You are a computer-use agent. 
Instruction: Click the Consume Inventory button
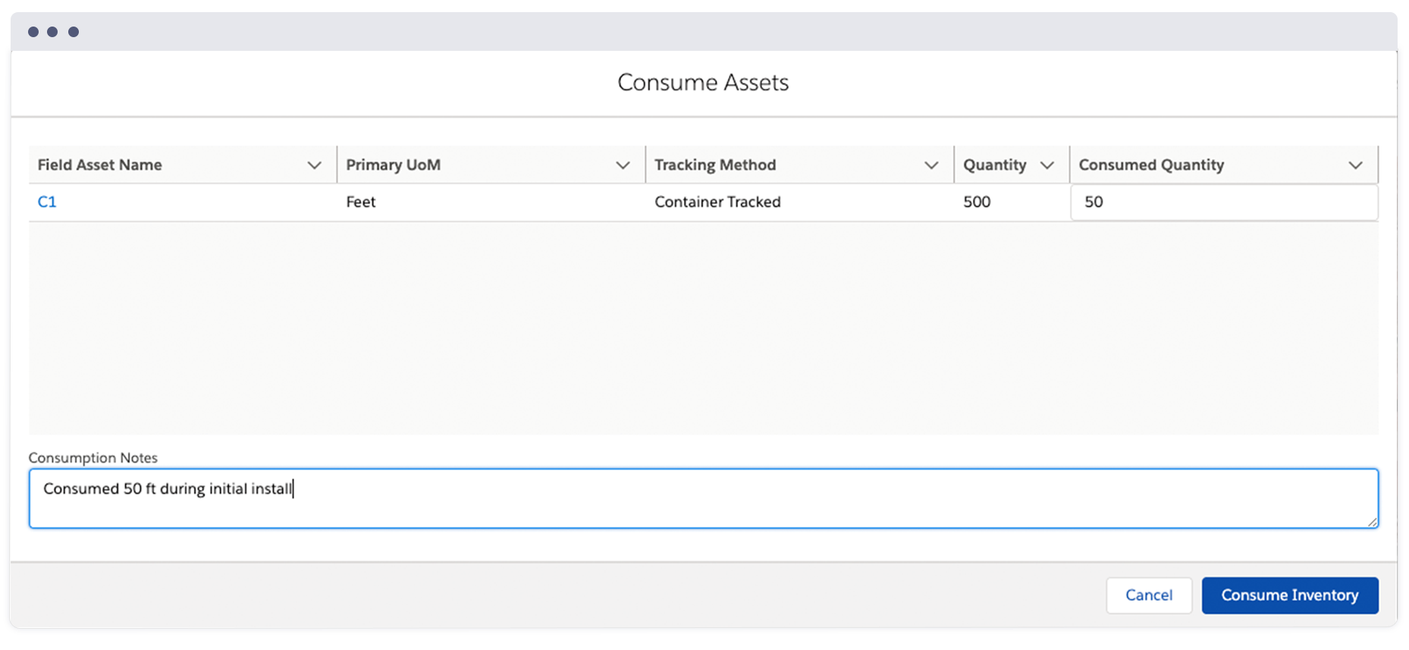click(1290, 595)
